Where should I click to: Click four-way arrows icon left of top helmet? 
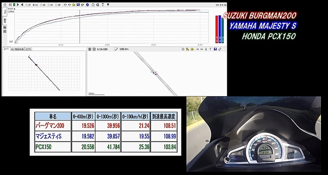(x=70, y=4)
